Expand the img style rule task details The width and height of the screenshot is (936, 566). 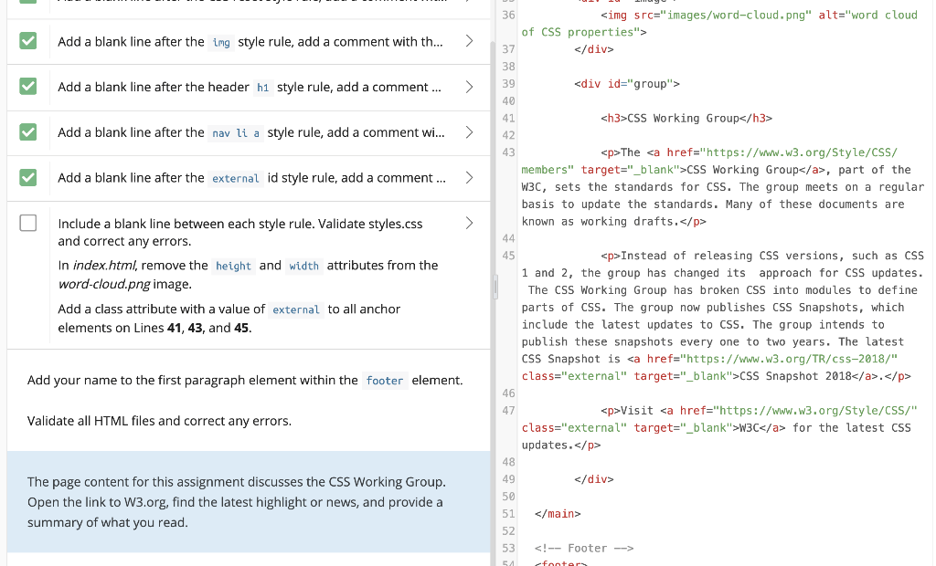(x=469, y=42)
